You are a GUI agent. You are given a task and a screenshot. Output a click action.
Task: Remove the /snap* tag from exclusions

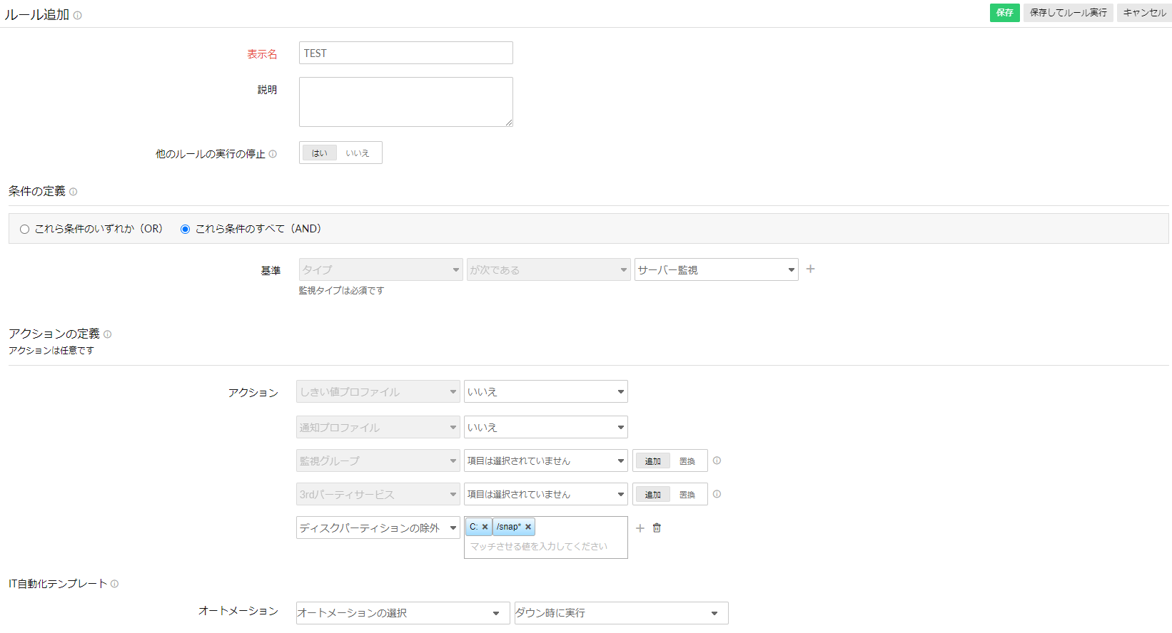coord(528,527)
